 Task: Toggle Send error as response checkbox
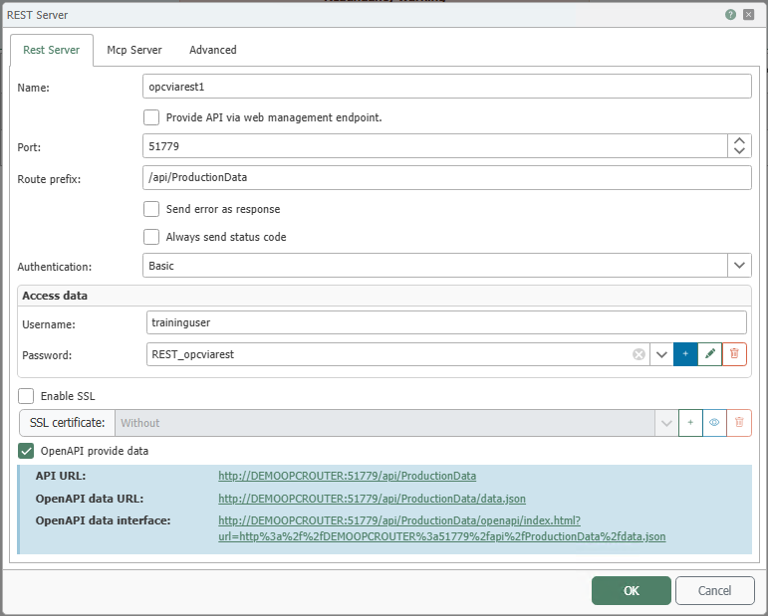point(151,209)
